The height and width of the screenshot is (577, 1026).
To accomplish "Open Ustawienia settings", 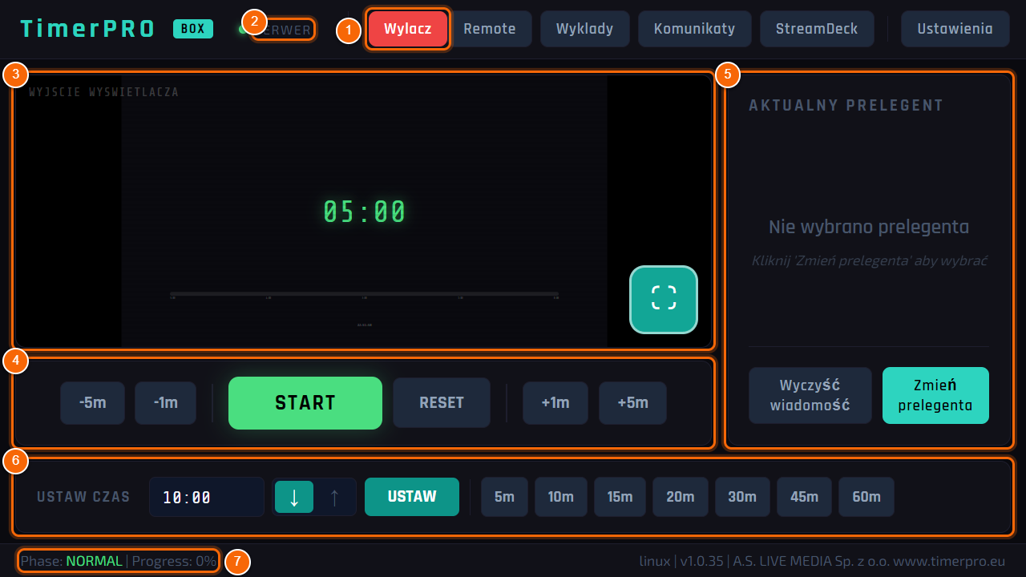I will click(955, 29).
